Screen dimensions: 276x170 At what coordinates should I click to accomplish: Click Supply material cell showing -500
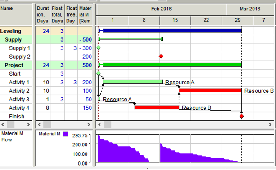click(x=85, y=39)
